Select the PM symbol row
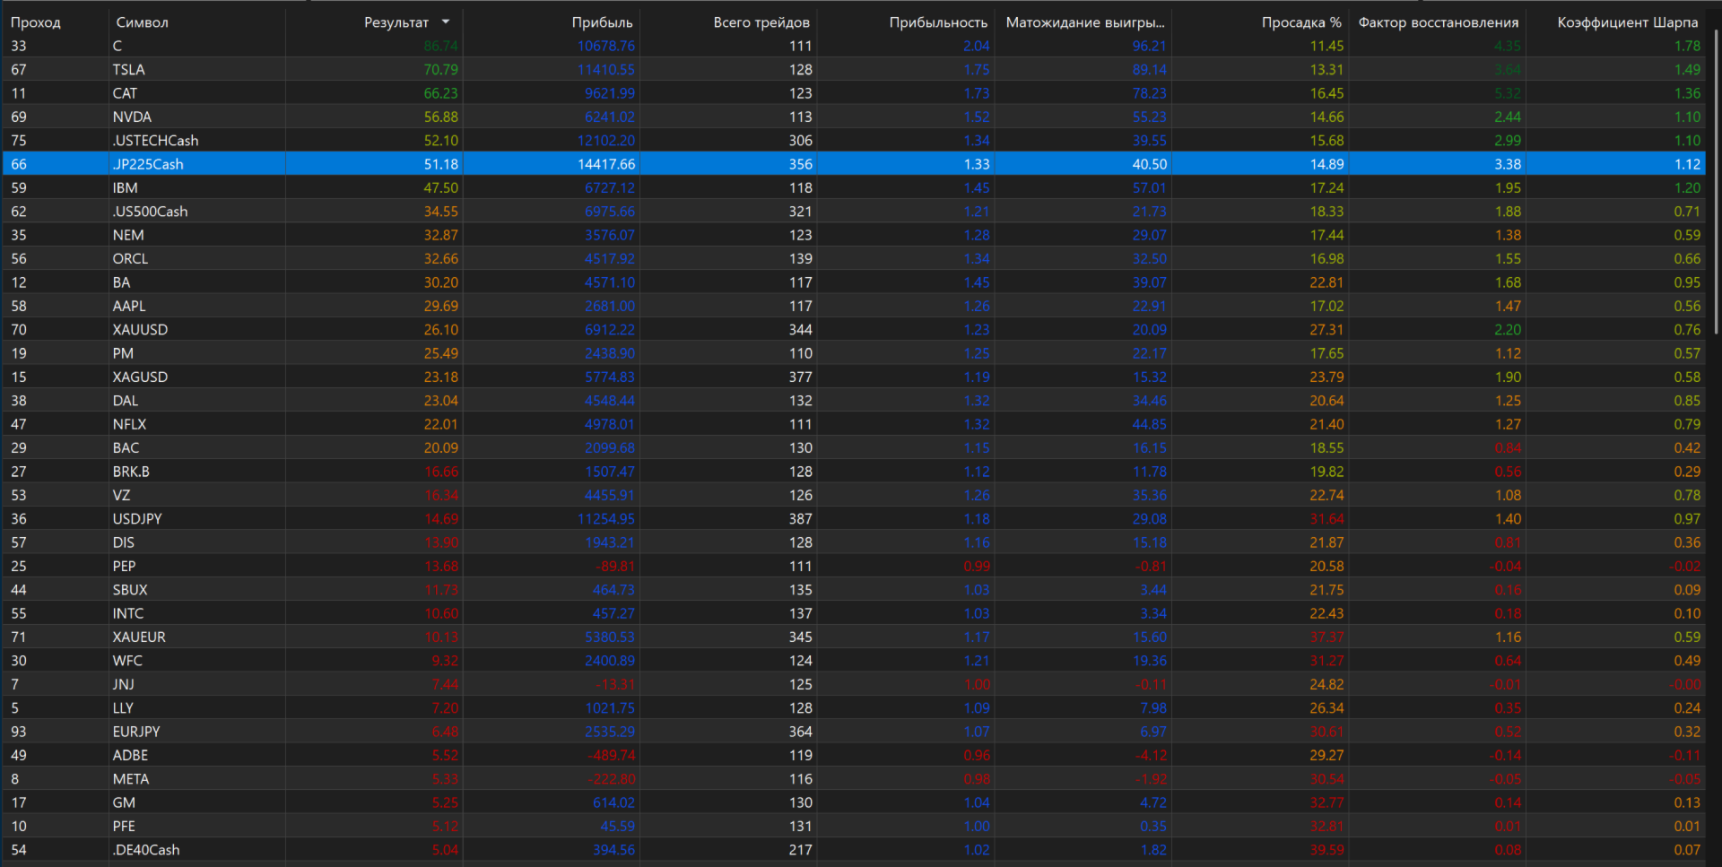This screenshot has width=1722, height=867. (854, 353)
